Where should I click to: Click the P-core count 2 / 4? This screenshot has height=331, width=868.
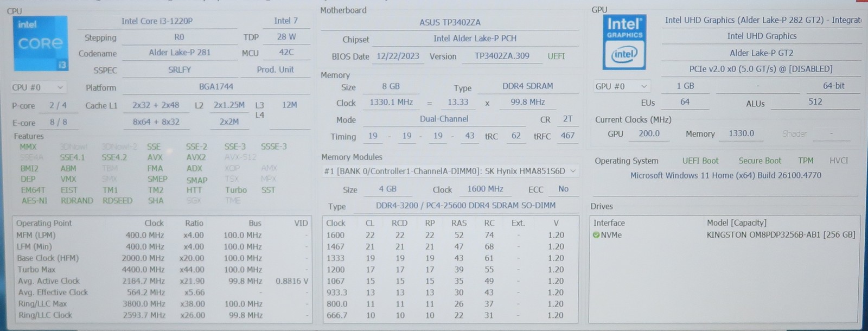coord(58,105)
